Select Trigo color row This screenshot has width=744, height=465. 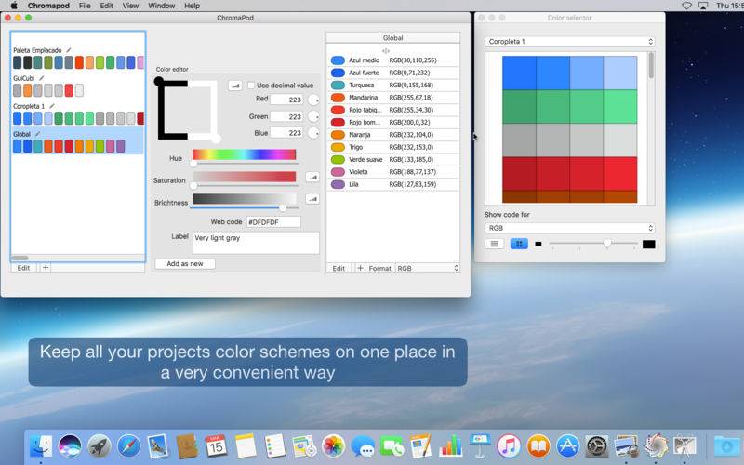click(x=392, y=147)
